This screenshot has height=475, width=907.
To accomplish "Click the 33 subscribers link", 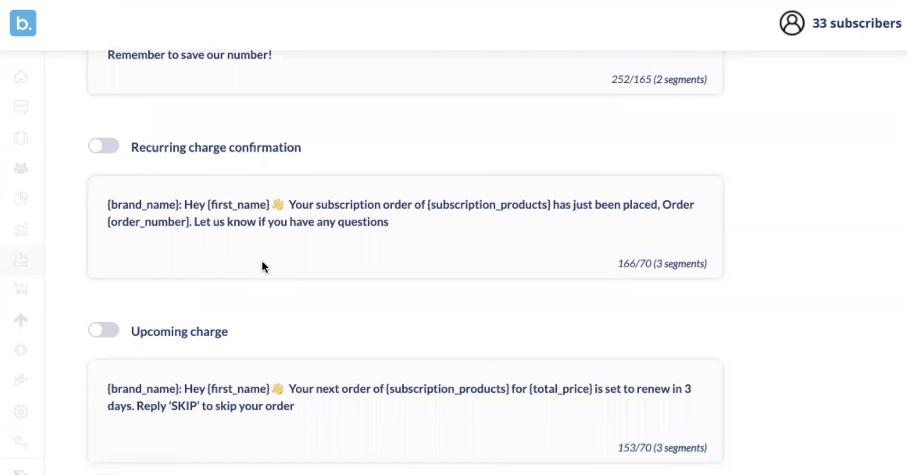I will pyautogui.click(x=856, y=23).
